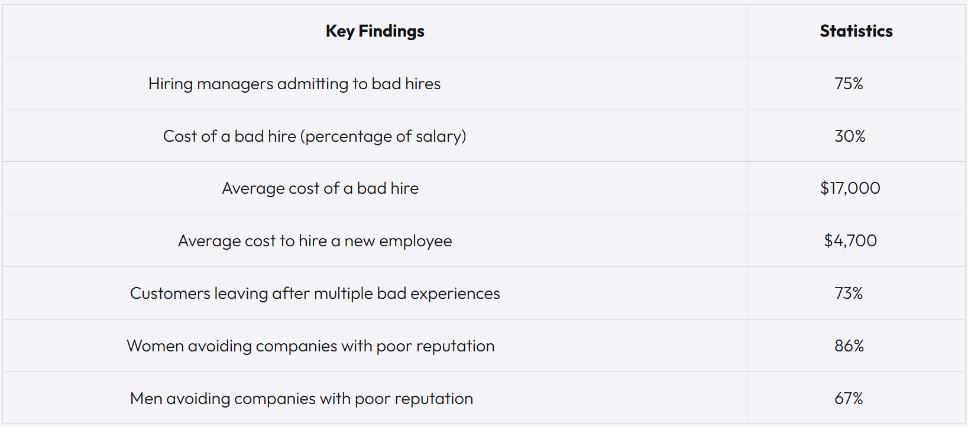Image resolution: width=968 pixels, height=427 pixels.
Task: Click the 73% statistic cell
Action: pyautogui.click(x=849, y=294)
